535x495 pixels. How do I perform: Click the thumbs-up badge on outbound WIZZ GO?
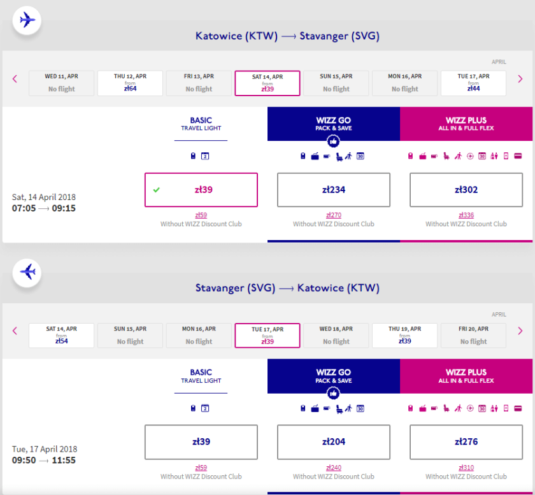[333, 141]
